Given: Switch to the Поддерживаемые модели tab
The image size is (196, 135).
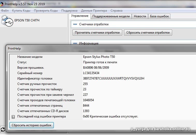Looking at the screenshot, I should (x=111, y=16).
